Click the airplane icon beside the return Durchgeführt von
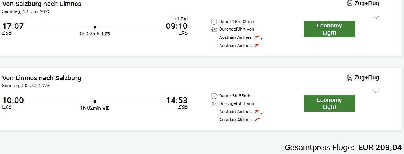Image resolution: width=404 pixels, height=154 pixels. (214, 104)
